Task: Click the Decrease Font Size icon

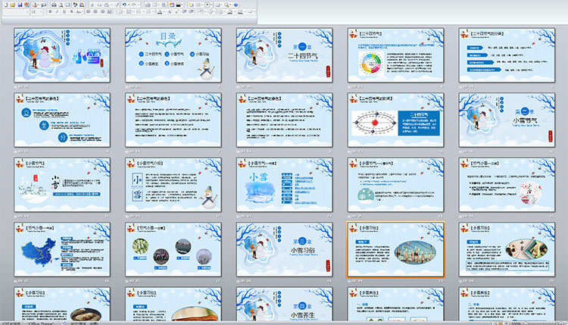Action: (x=176, y=11)
